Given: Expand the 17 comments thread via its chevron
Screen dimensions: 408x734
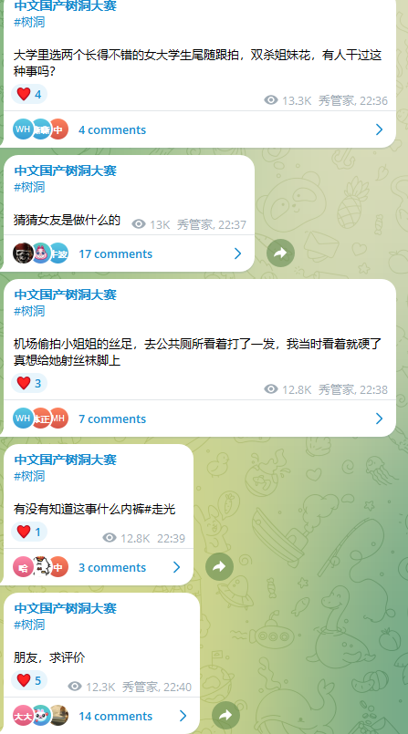Looking at the screenshot, I should pos(237,253).
